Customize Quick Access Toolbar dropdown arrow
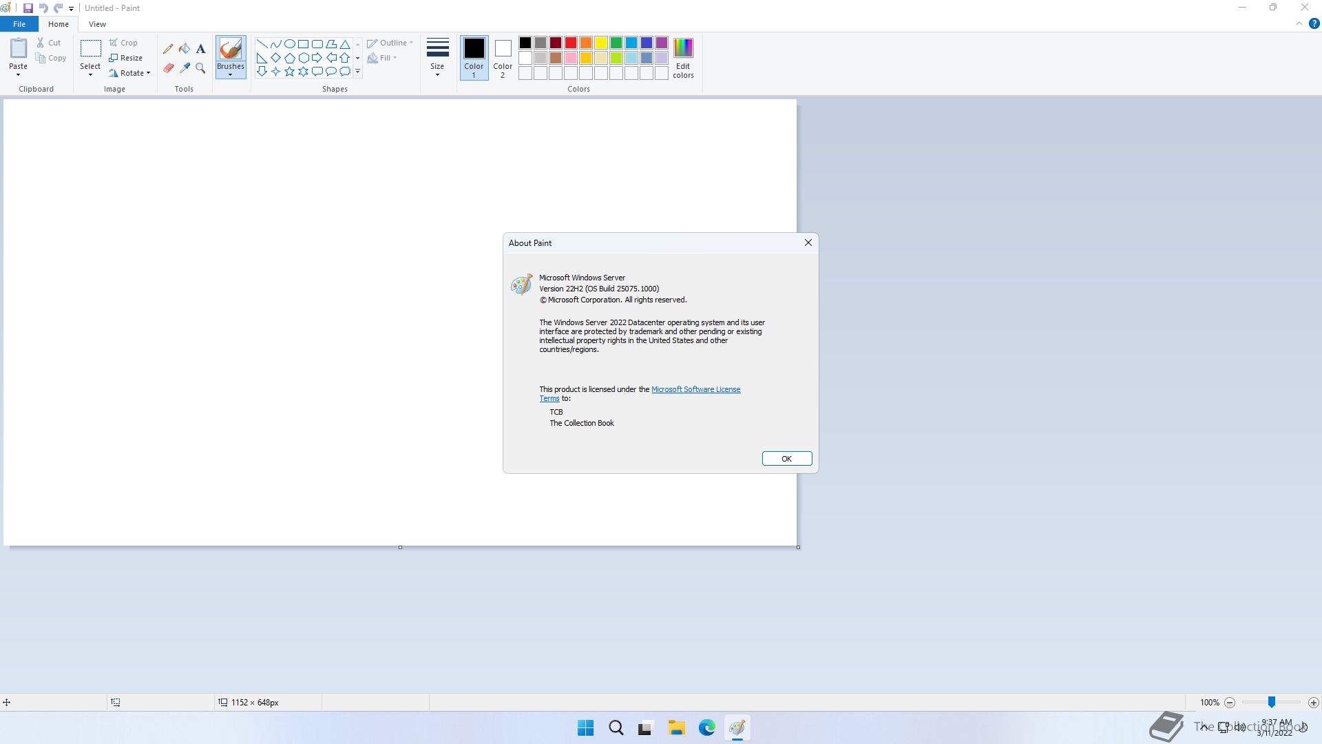 pos(71,9)
